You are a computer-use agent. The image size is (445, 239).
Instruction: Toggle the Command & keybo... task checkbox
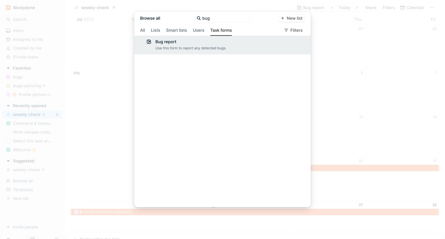pos(8,123)
